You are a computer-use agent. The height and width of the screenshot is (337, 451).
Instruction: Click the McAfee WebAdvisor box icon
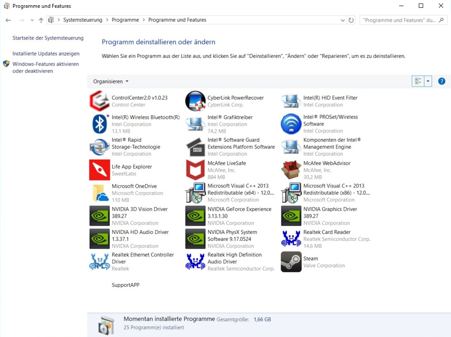[291, 170]
